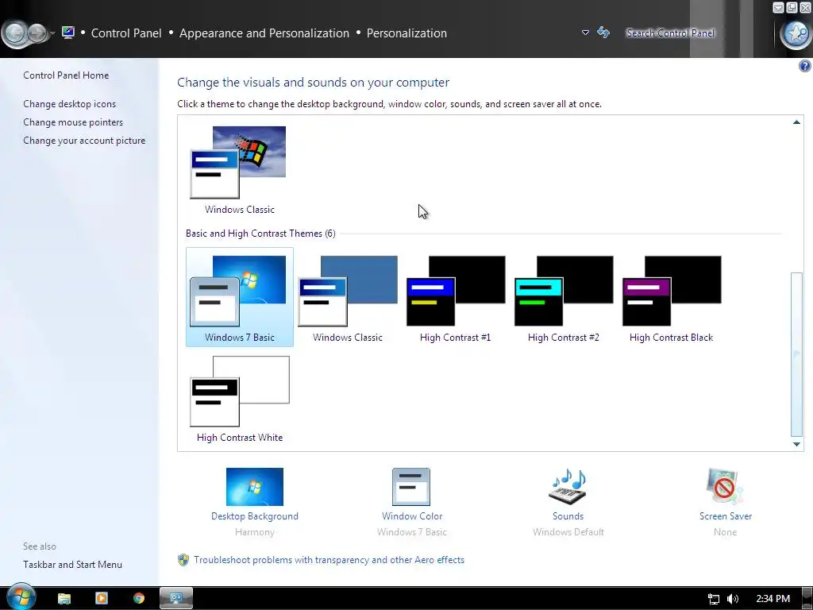This screenshot has width=813, height=610.
Task: Open recent pages arrow beside Forward button
Action: [x=52, y=33]
